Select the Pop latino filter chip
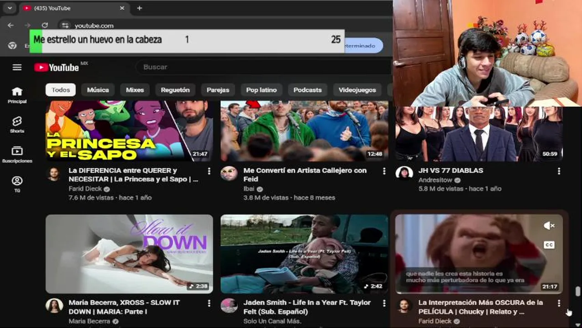 [261, 90]
